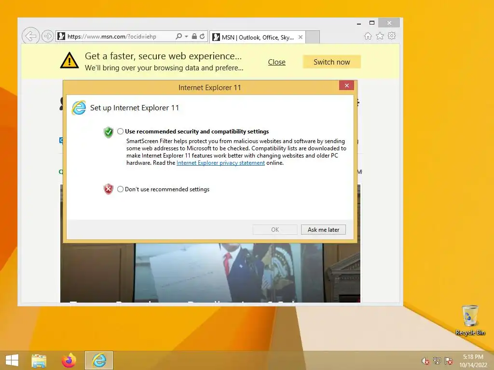Click the yellow warning triangle icon
The width and height of the screenshot is (494, 370).
pyautogui.click(x=69, y=60)
